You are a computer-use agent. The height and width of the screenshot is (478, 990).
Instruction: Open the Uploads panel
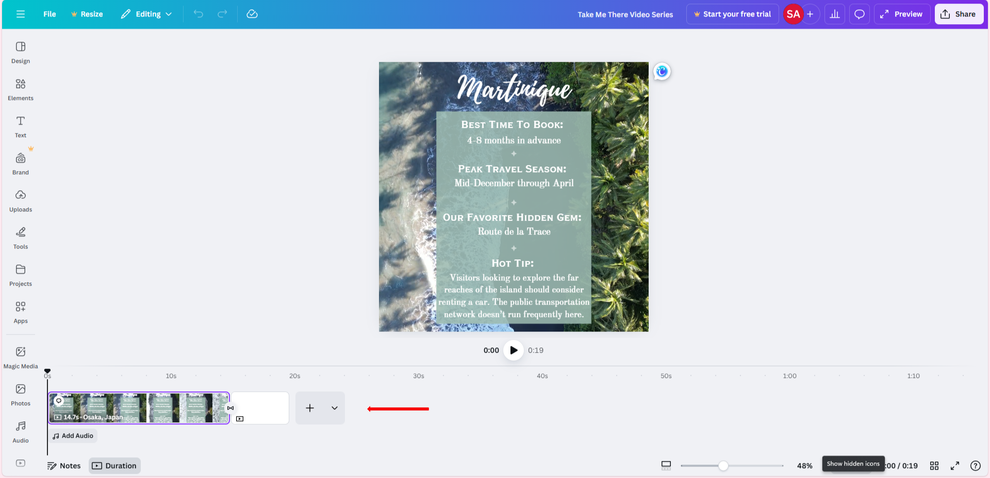click(21, 201)
